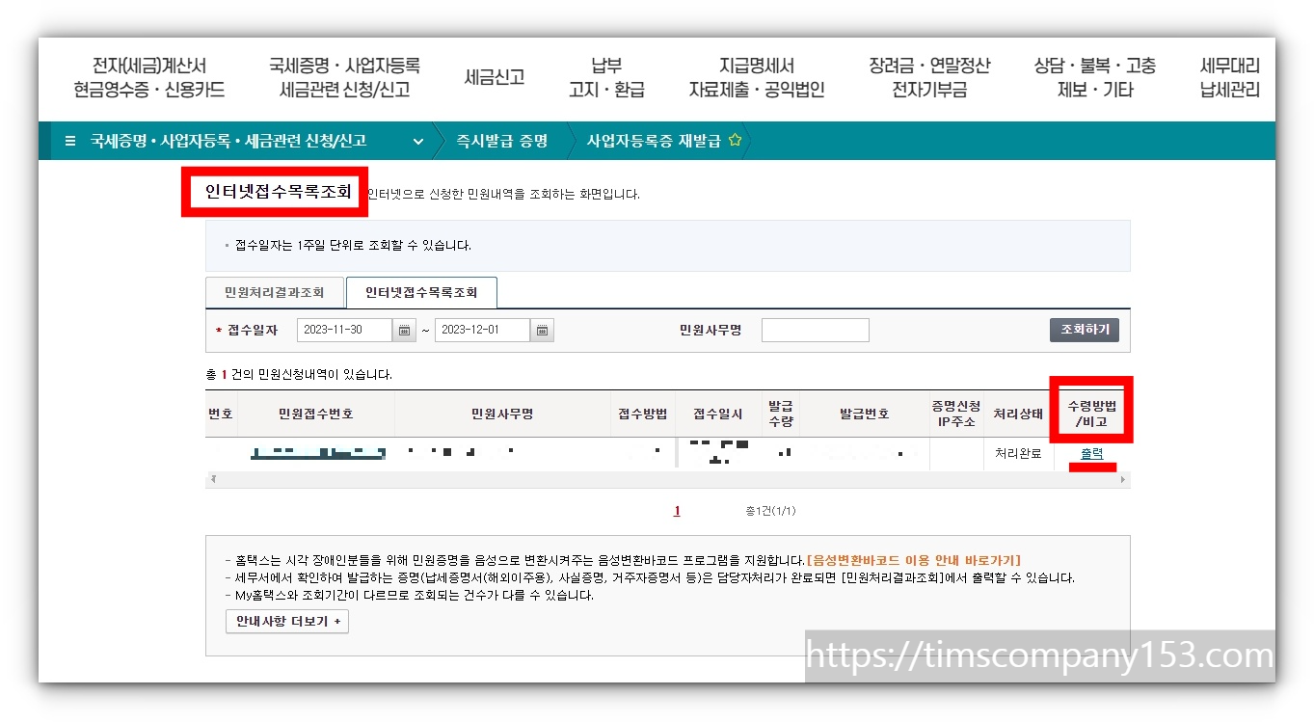1314x722 pixels.
Task: Open the 장려금·연말정산 전자기부금 menu
Action: (927, 77)
